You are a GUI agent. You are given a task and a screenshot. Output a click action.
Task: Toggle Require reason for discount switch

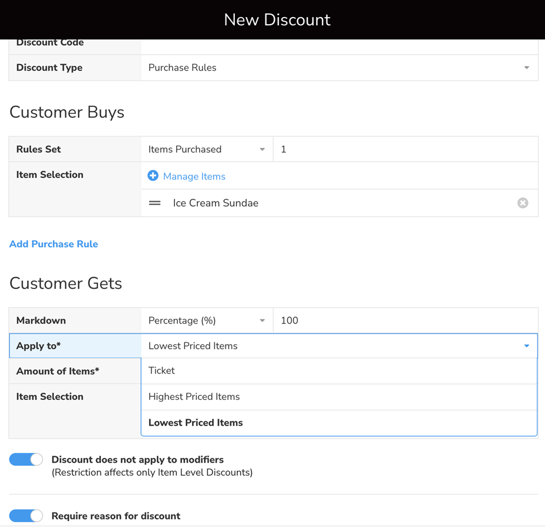(26, 515)
